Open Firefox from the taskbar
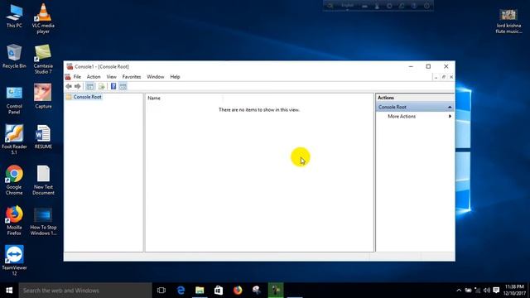The width and height of the screenshot is (530, 298). coord(238,291)
